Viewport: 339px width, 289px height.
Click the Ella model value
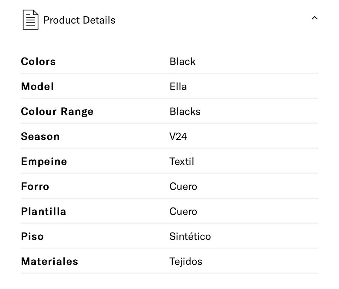178,86
